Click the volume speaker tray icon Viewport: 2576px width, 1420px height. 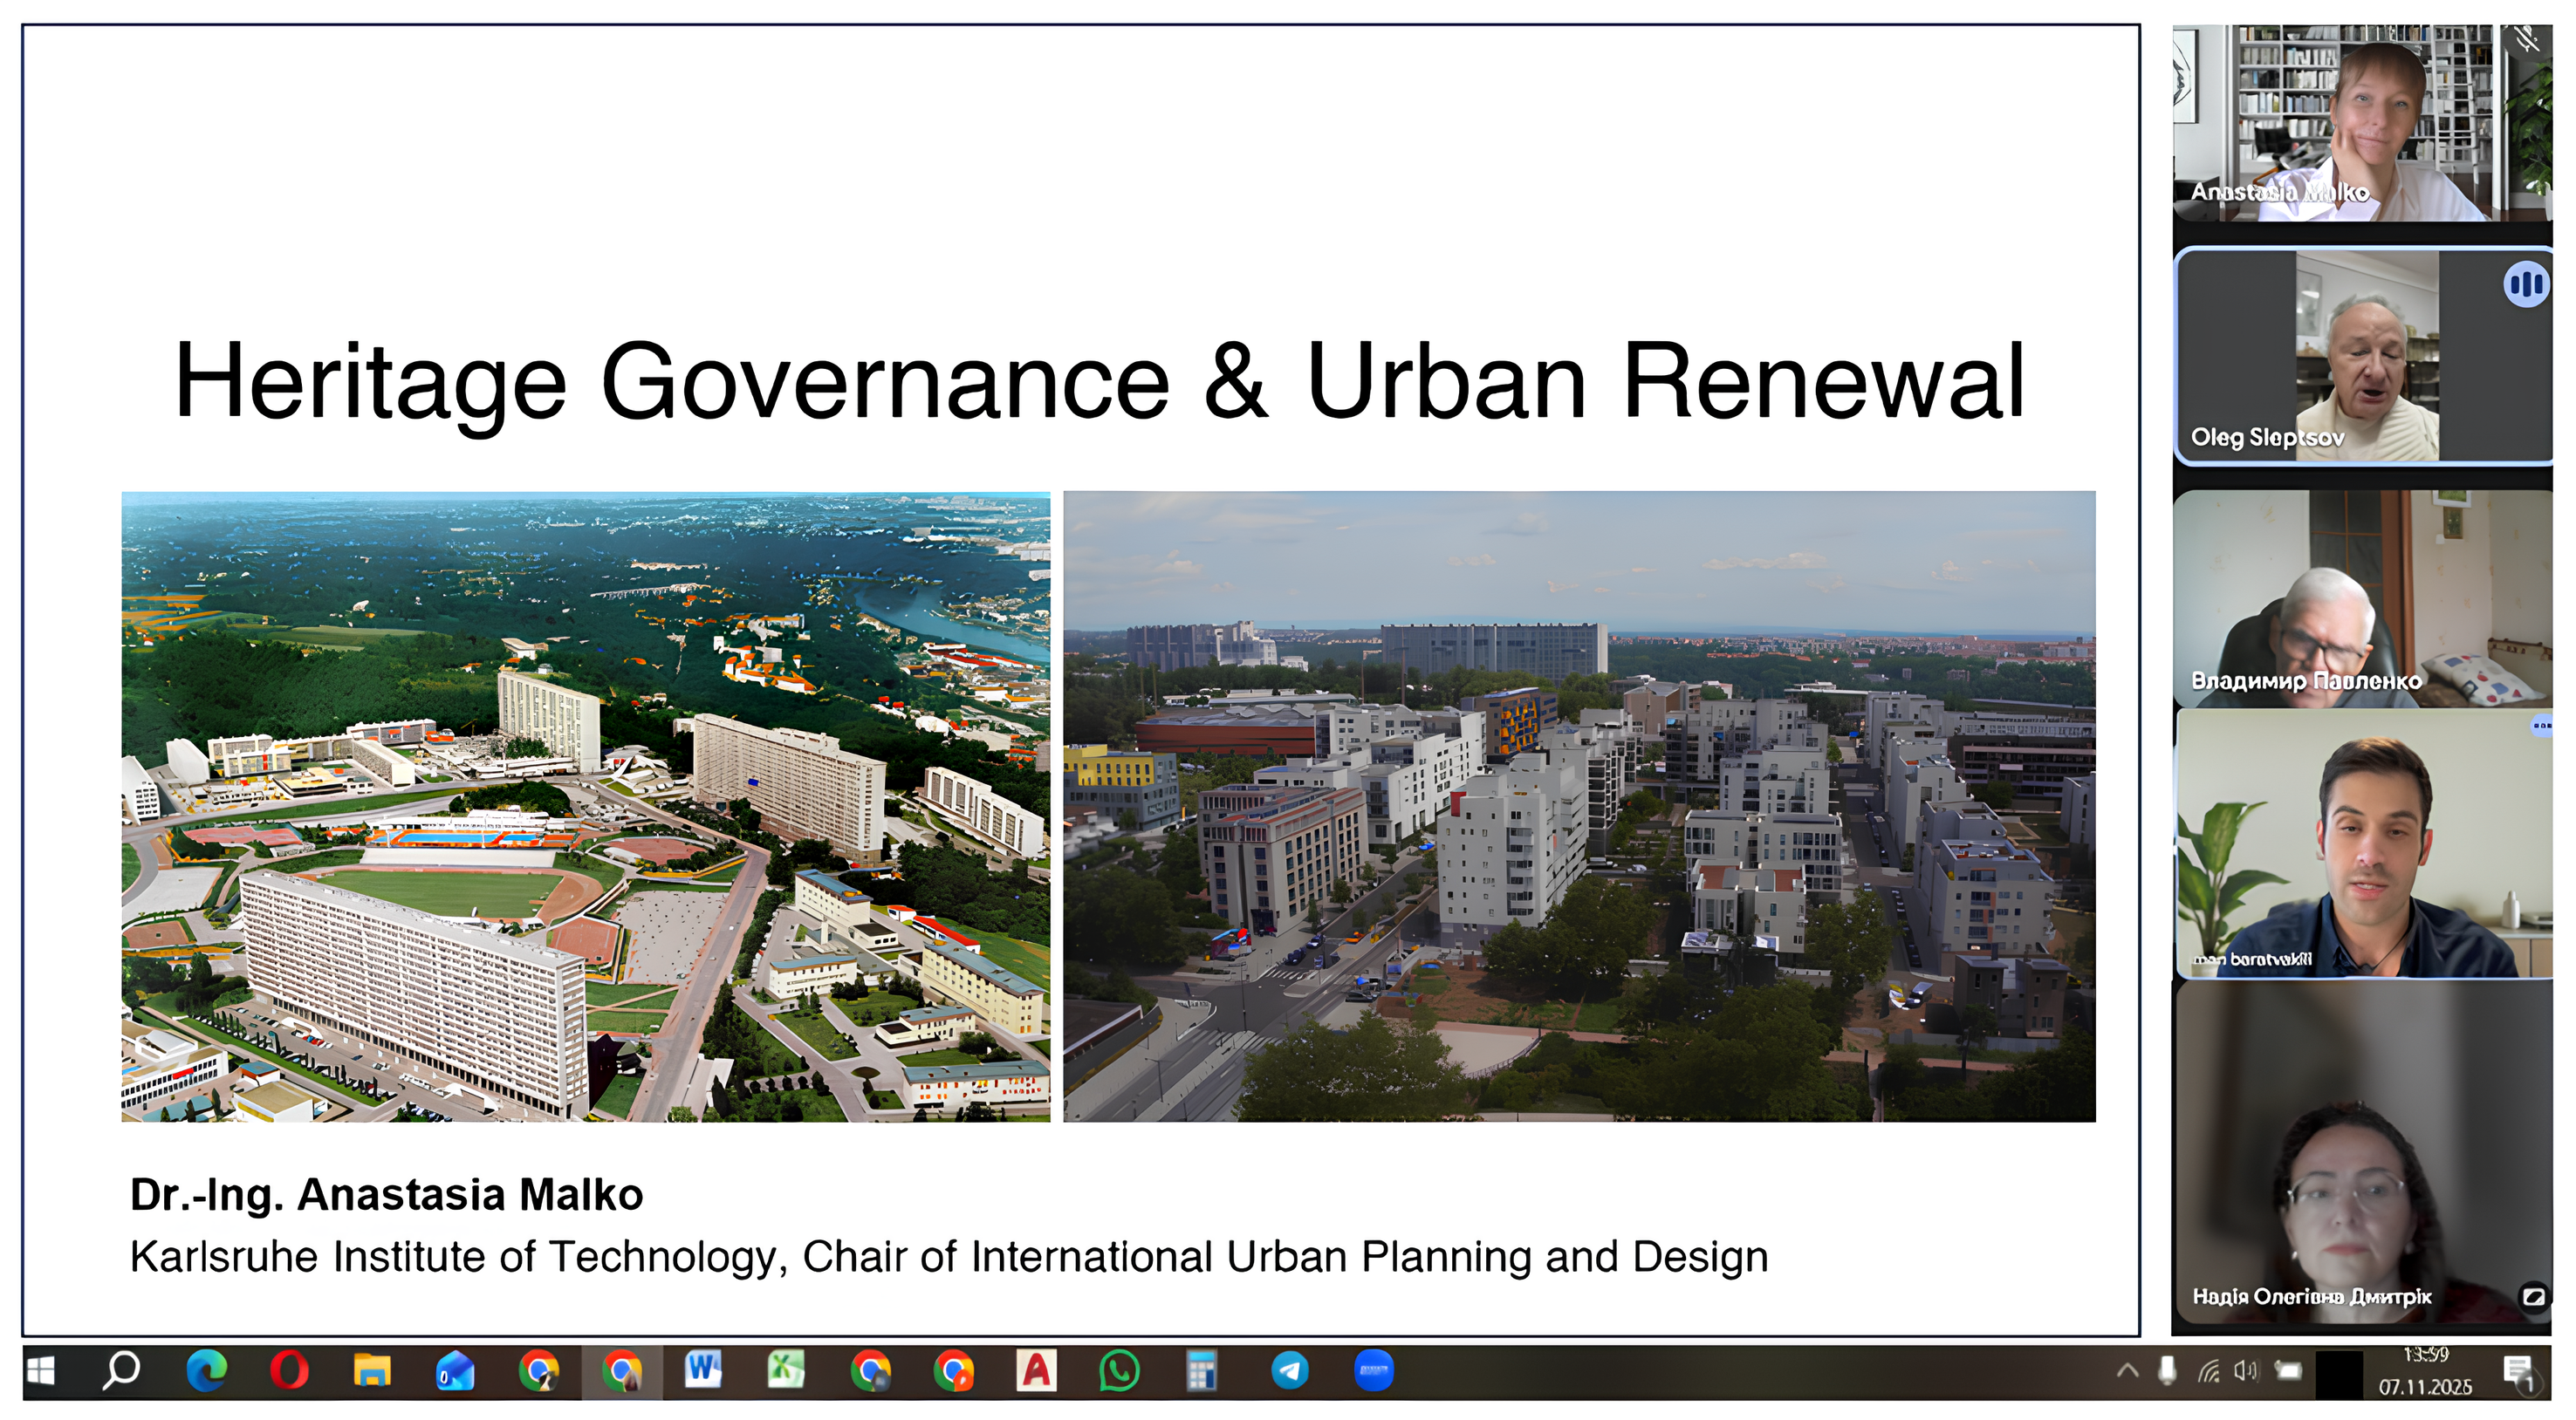point(2245,1370)
